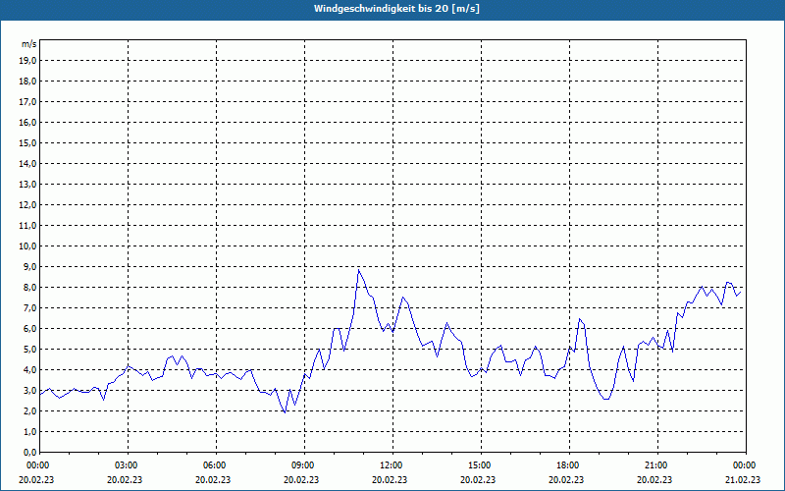
Task: Click the 2,0 y-axis label
Action: pyautogui.click(x=30, y=410)
